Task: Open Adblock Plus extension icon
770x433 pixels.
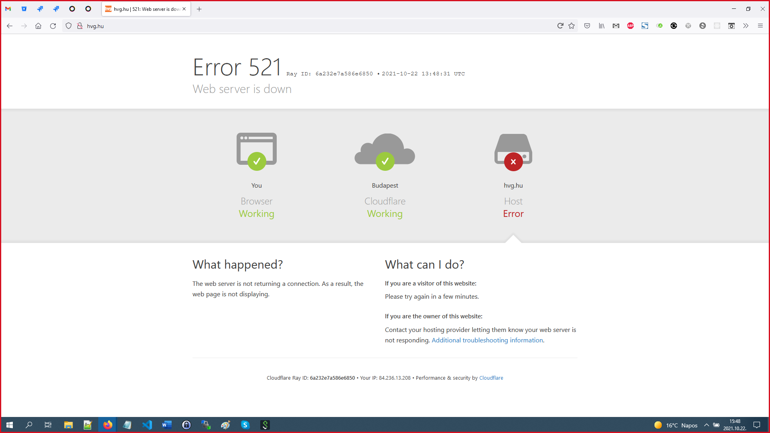Action: tap(630, 26)
